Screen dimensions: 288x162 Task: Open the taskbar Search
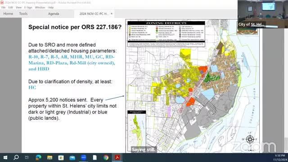16,157
